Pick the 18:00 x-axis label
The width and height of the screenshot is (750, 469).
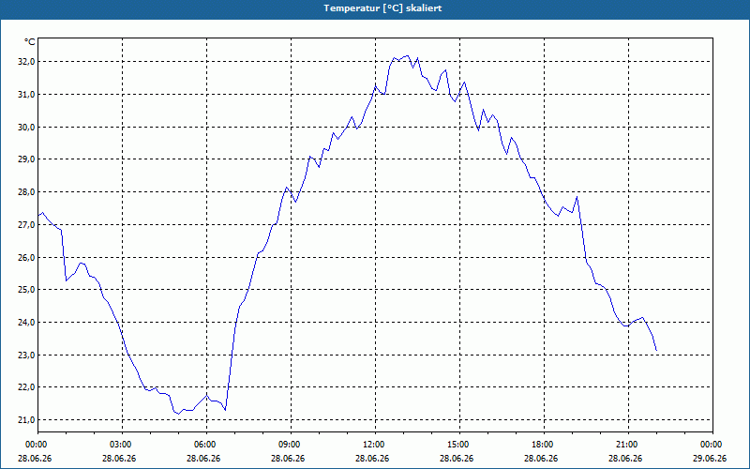(544, 445)
